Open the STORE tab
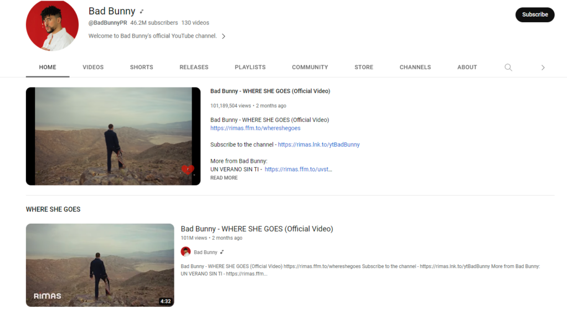The image size is (567, 315). pyautogui.click(x=364, y=68)
